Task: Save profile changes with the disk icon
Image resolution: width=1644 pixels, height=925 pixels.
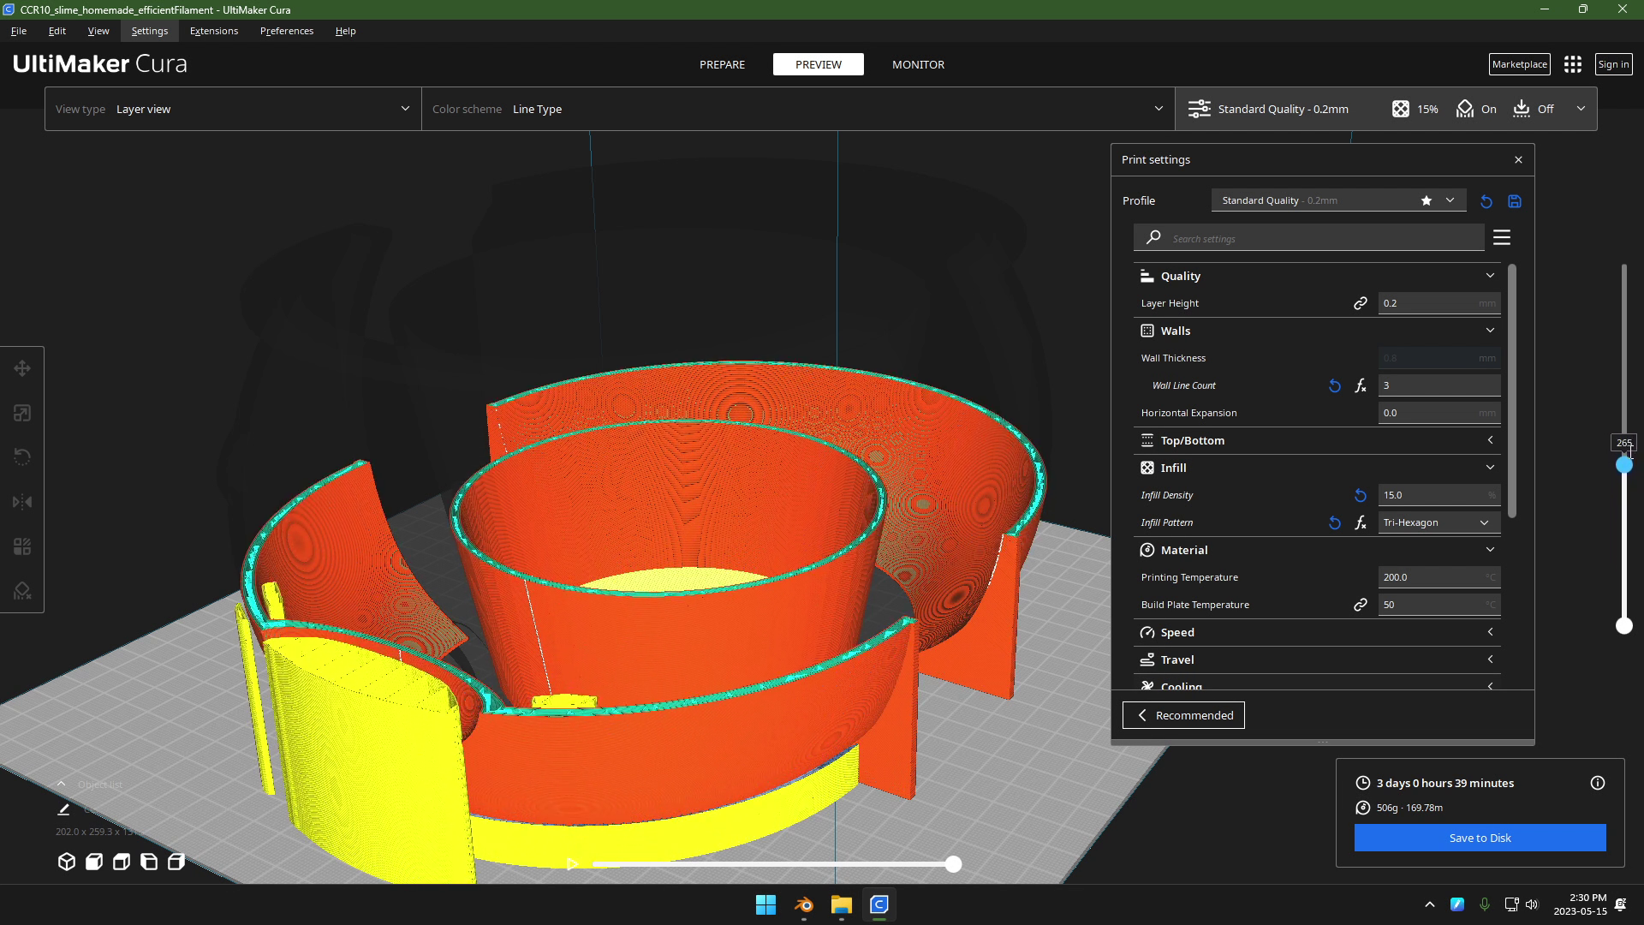Action: pyautogui.click(x=1515, y=201)
